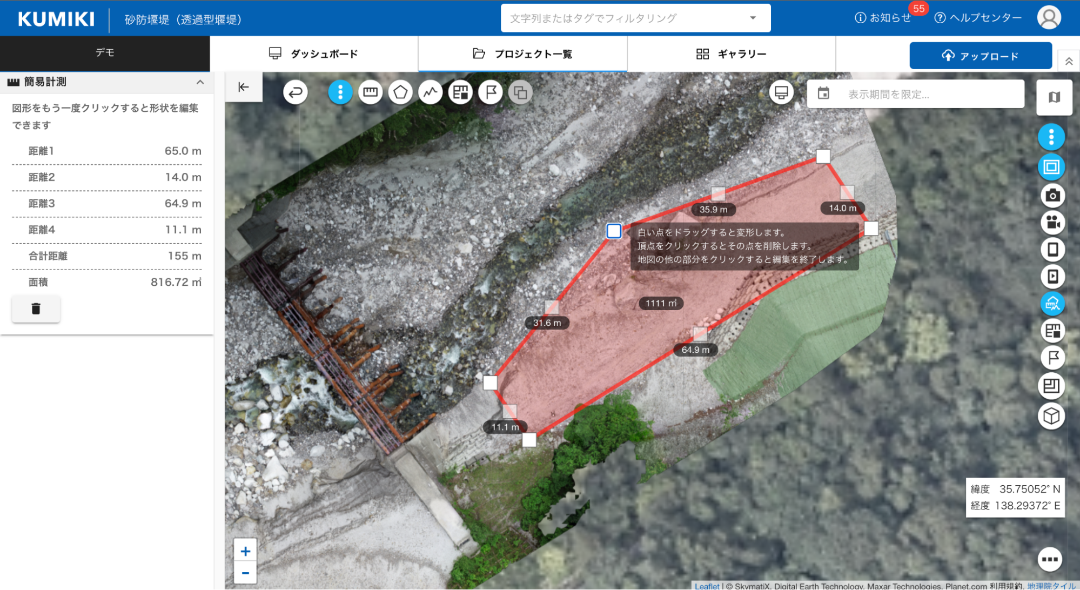This screenshot has height=590, width=1080.
Task: Select the elevation profile line tool
Action: click(x=431, y=92)
